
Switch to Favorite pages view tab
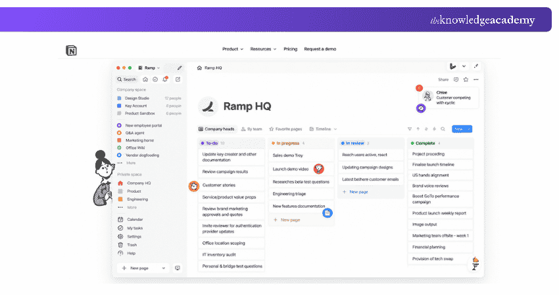point(285,129)
